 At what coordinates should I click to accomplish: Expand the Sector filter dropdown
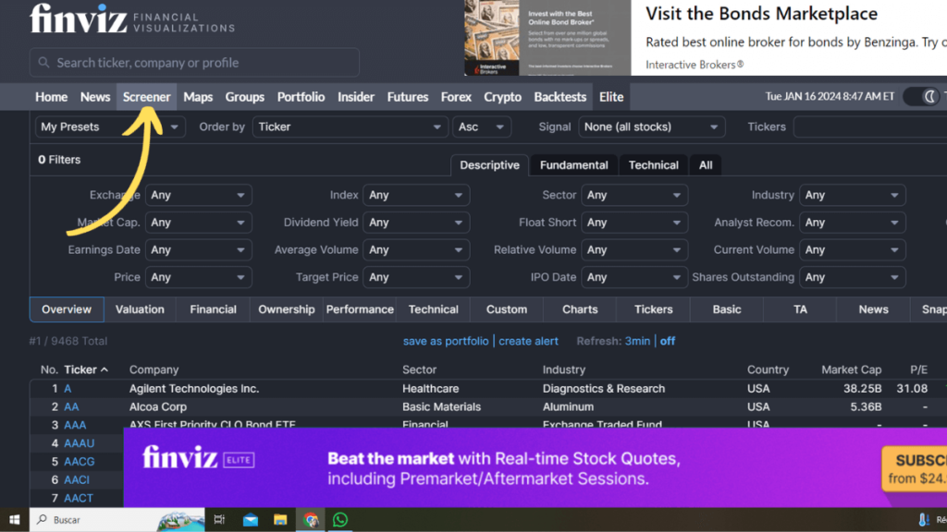634,195
